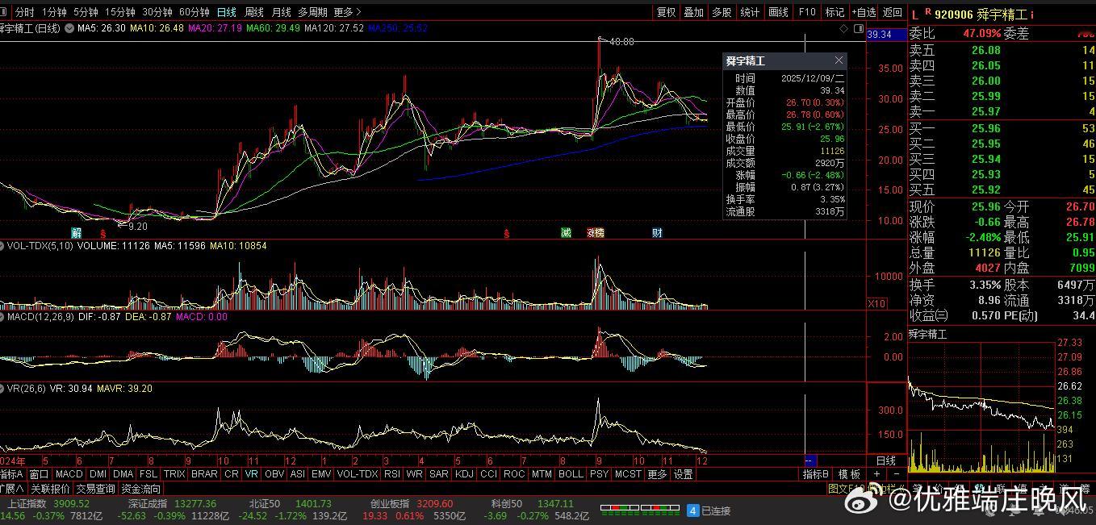The width and height of the screenshot is (1096, 525).
Task: Click the plus button beside 模板
Action: coord(877,474)
